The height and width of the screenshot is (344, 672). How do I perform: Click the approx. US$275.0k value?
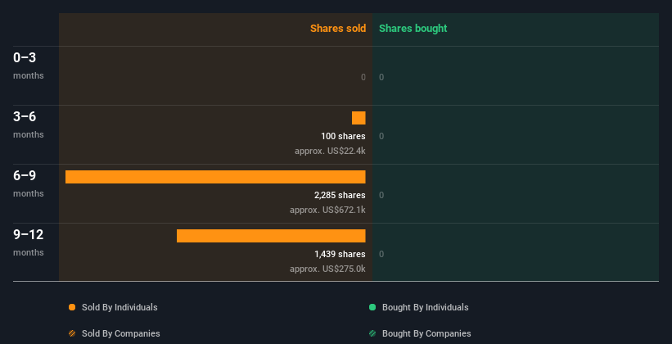[327, 269]
